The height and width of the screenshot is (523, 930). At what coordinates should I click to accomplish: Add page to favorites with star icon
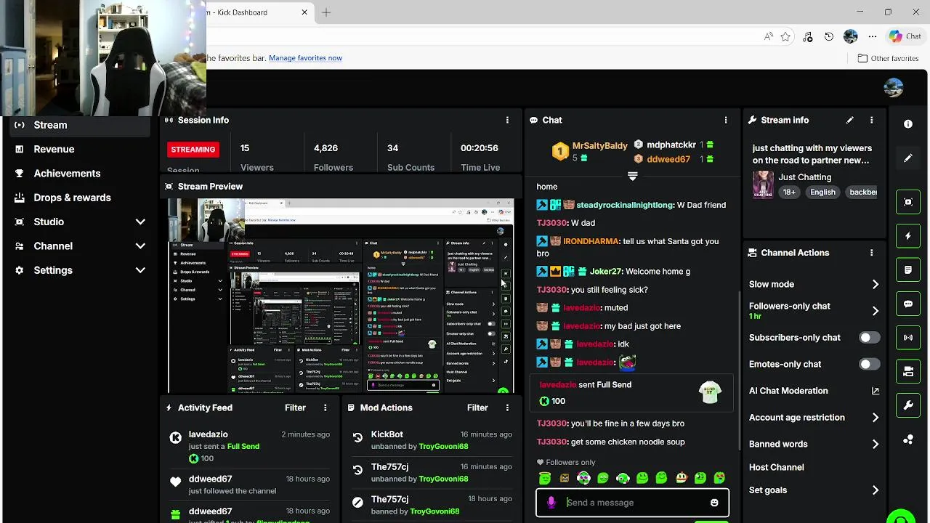[x=785, y=36]
